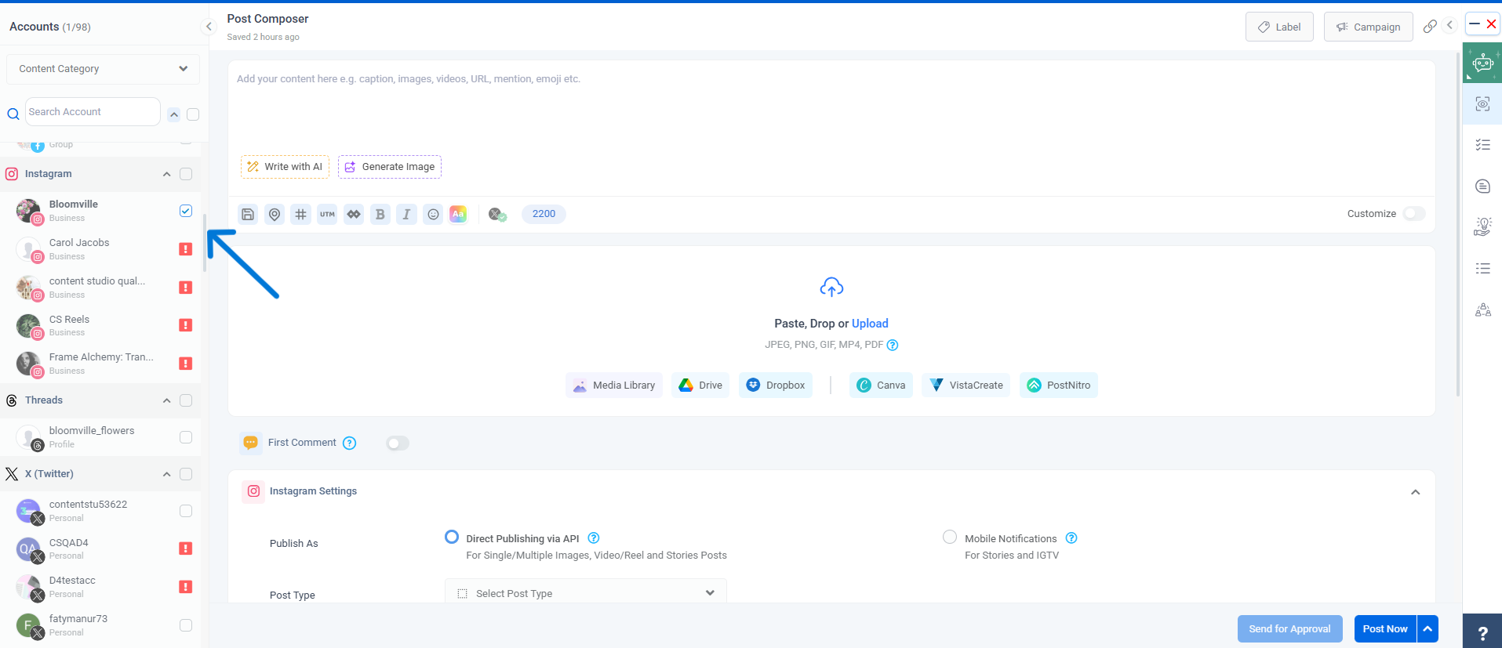Open Post Now options arrow
The width and height of the screenshot is (1502, 648).
1427,628
